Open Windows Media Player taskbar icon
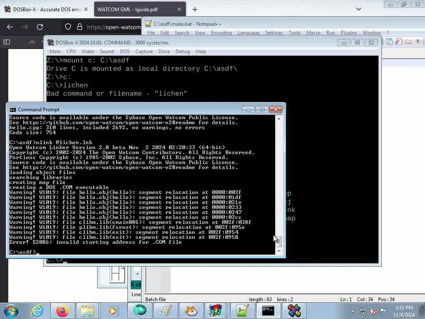Image resolution: width=425 pixels, height=319 pixels. coord(113,311)
